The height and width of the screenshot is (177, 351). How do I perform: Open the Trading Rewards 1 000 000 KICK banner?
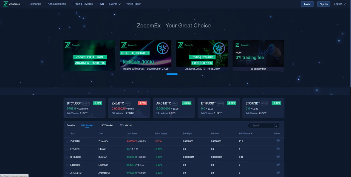pos(202,56)
